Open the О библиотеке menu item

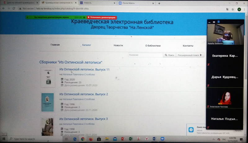click(153, 46)
